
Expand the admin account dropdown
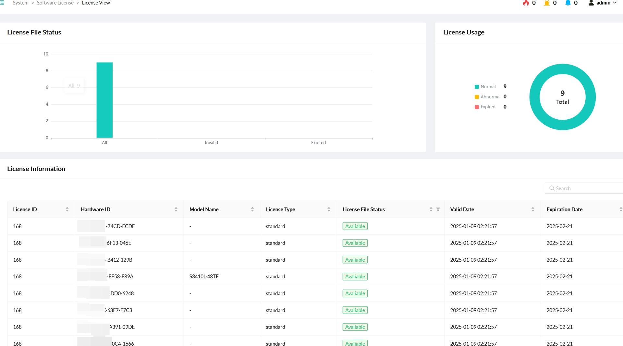(615, 3)
